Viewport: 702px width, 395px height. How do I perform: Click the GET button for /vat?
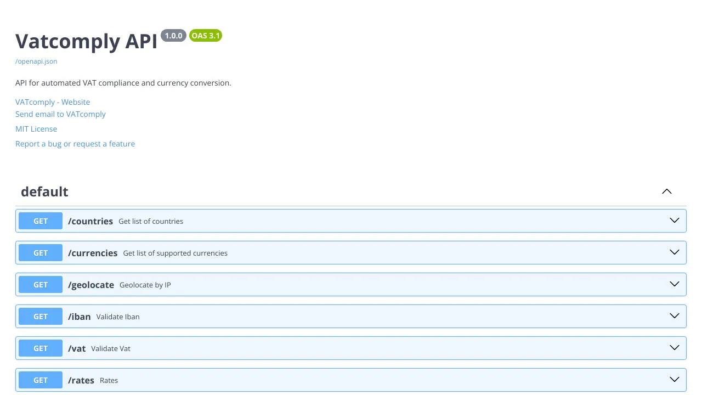click(x=41, y=348)
